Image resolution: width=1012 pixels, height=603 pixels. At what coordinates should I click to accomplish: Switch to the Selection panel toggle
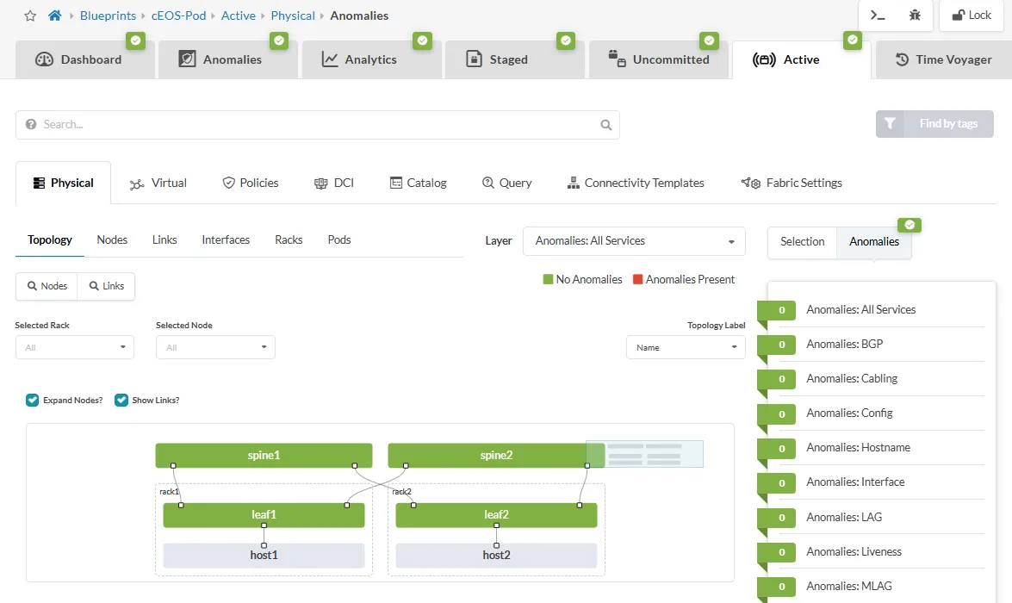(x=802, y=242)
